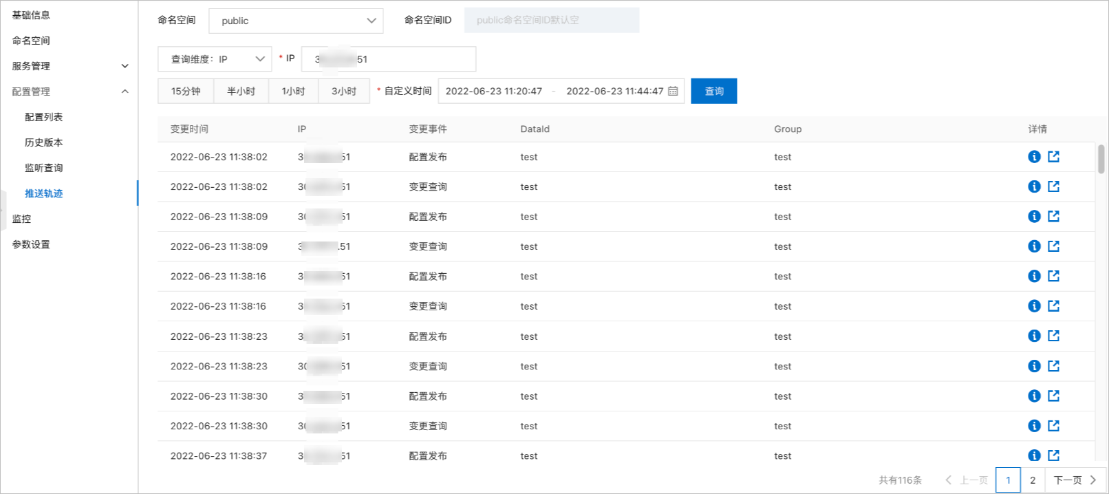Screen dimensions: 1109x494
Task: Open info details for 11:38:02 变更查询 row
Action: pyautogui.click(x=1034, y=186)
